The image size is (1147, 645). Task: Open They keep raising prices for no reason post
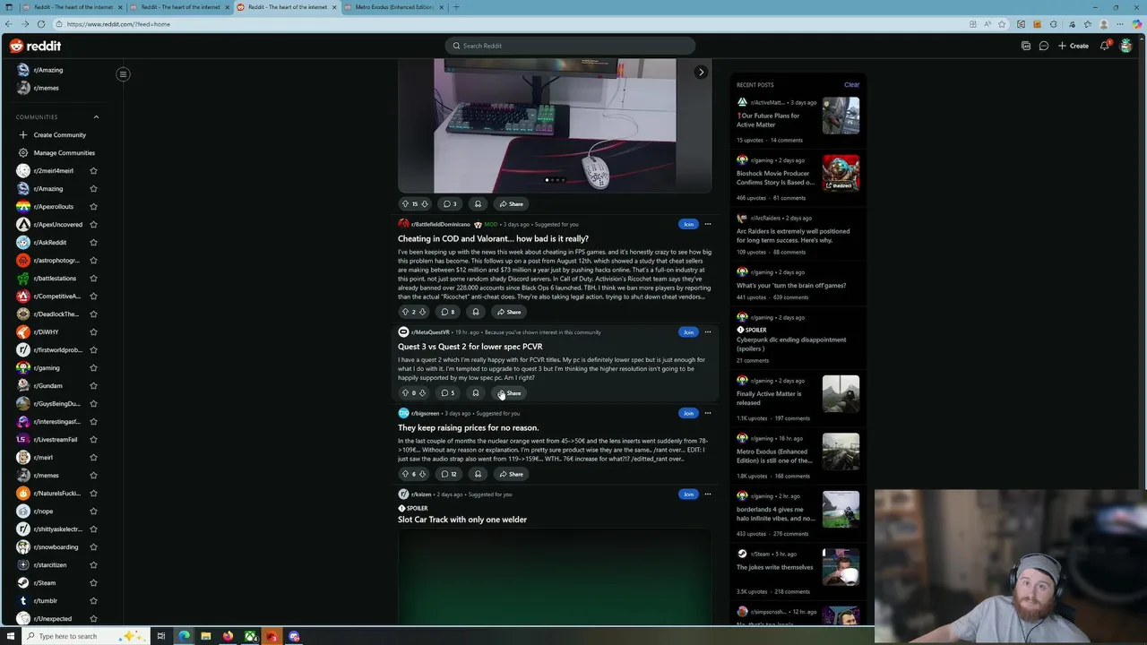pyautogui.click(x=468, y=427)
